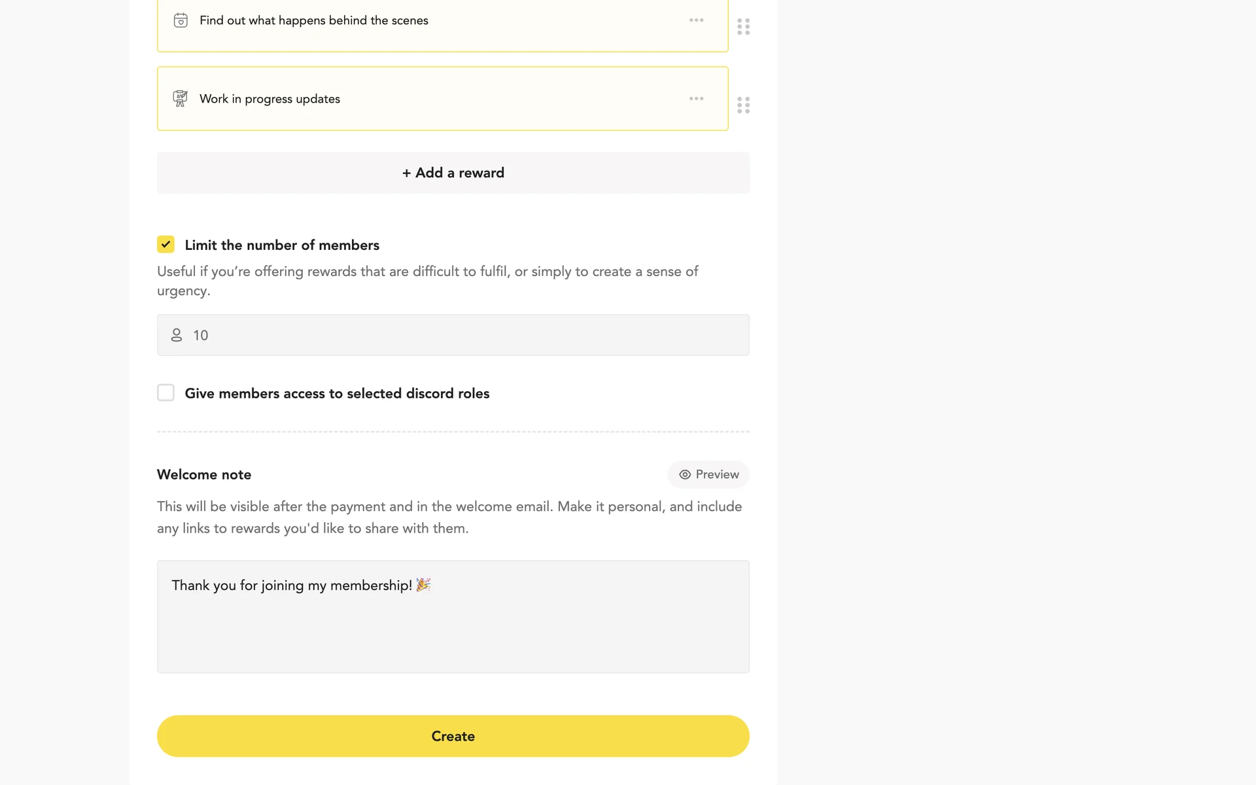Image resolution: width=1256 pixels, height=785 pixels.
Task: Click the person icon in member limit field
Action: (177, 335)
